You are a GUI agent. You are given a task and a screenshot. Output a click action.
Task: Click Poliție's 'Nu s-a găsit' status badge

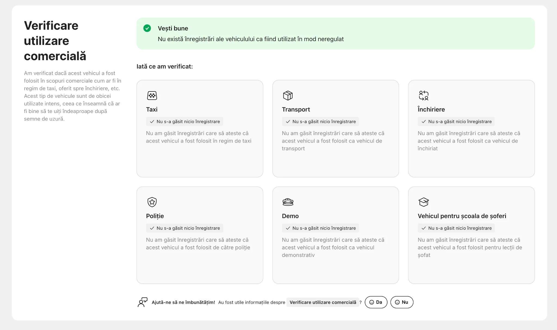(x=185, y=228)
